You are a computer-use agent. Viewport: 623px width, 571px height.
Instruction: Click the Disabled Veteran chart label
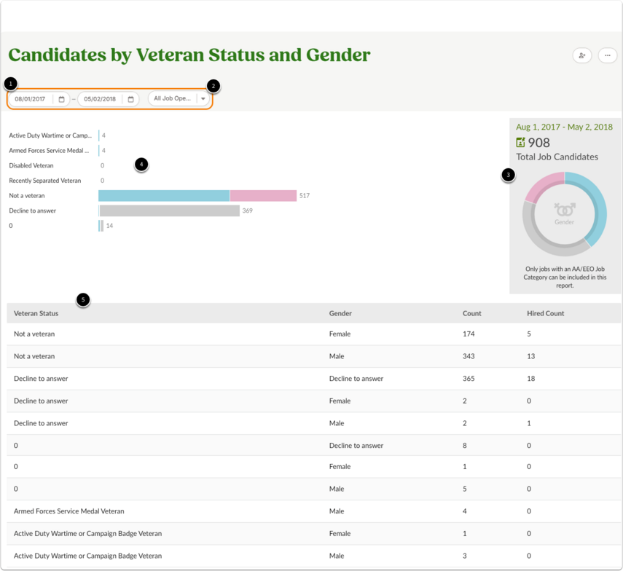coord(31,165)
